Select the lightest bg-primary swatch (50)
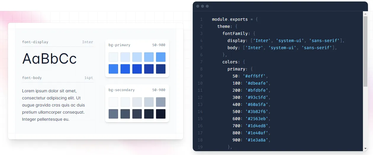373x155 pixels. point(113,57)
